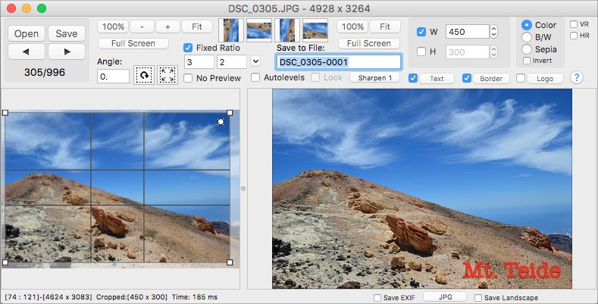Enable the HR checkbox
Image resolution: width=598 pixels, height=304 pixels.
click(574, 36)
